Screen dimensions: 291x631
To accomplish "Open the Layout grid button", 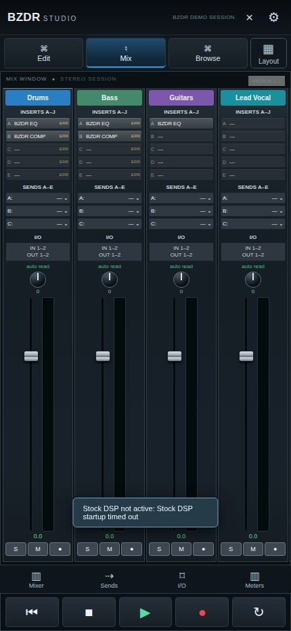I will 269,53.
